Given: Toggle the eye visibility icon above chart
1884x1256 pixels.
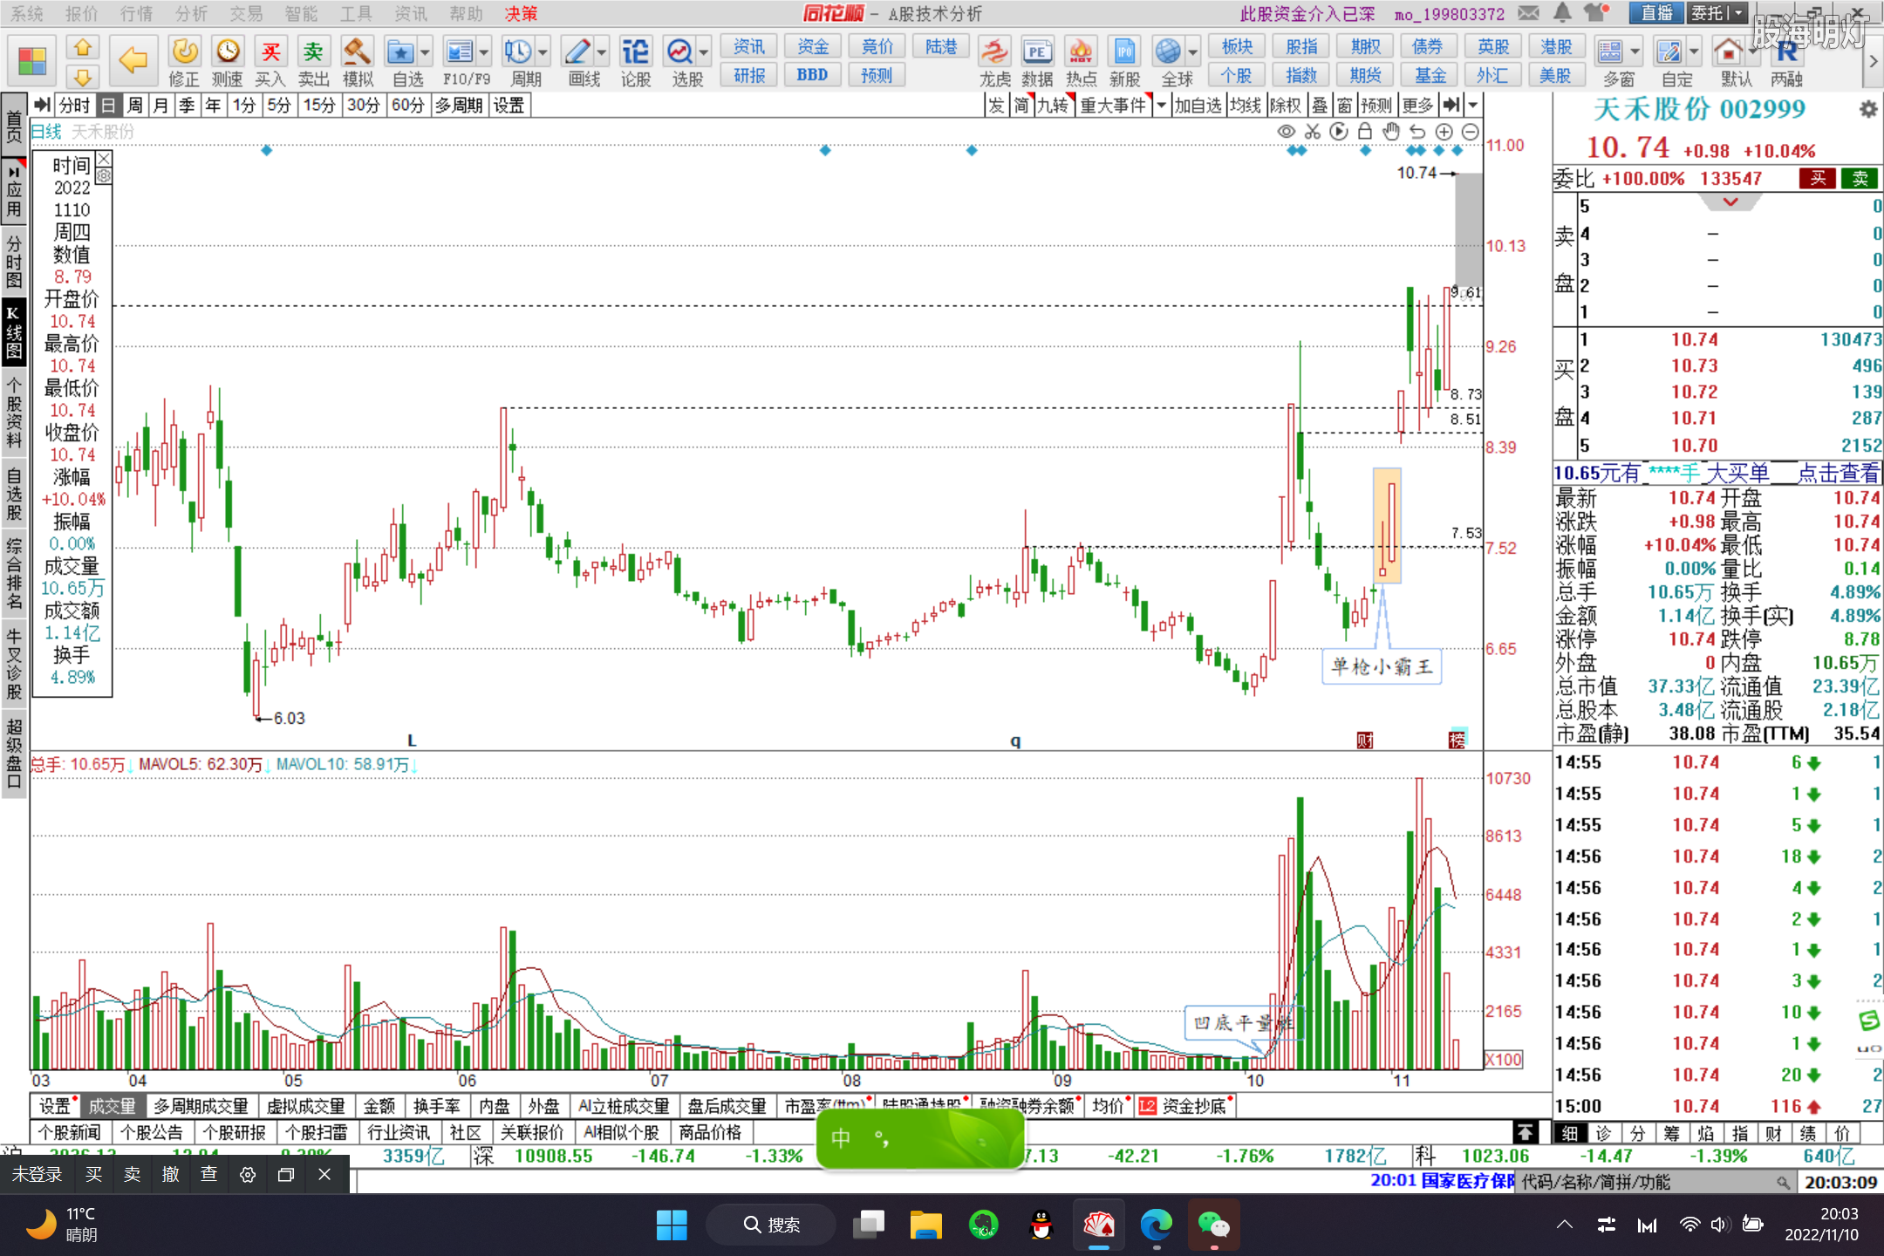Looking at the screenshot, I should [1287, 132].
